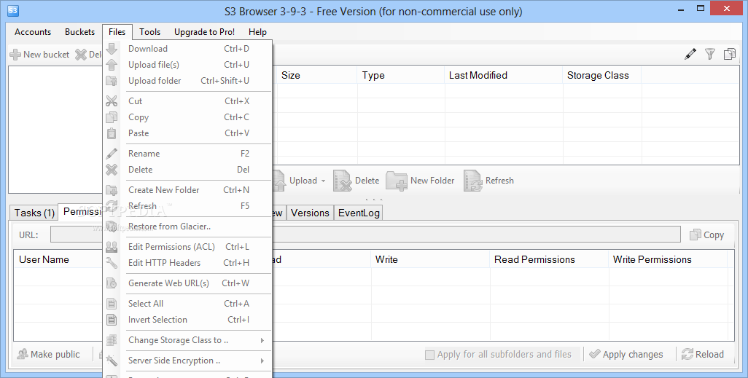The width and height of the screenshot is (748, 378).
Task: Open the Accounts menu
Action: tap(33, 32)
